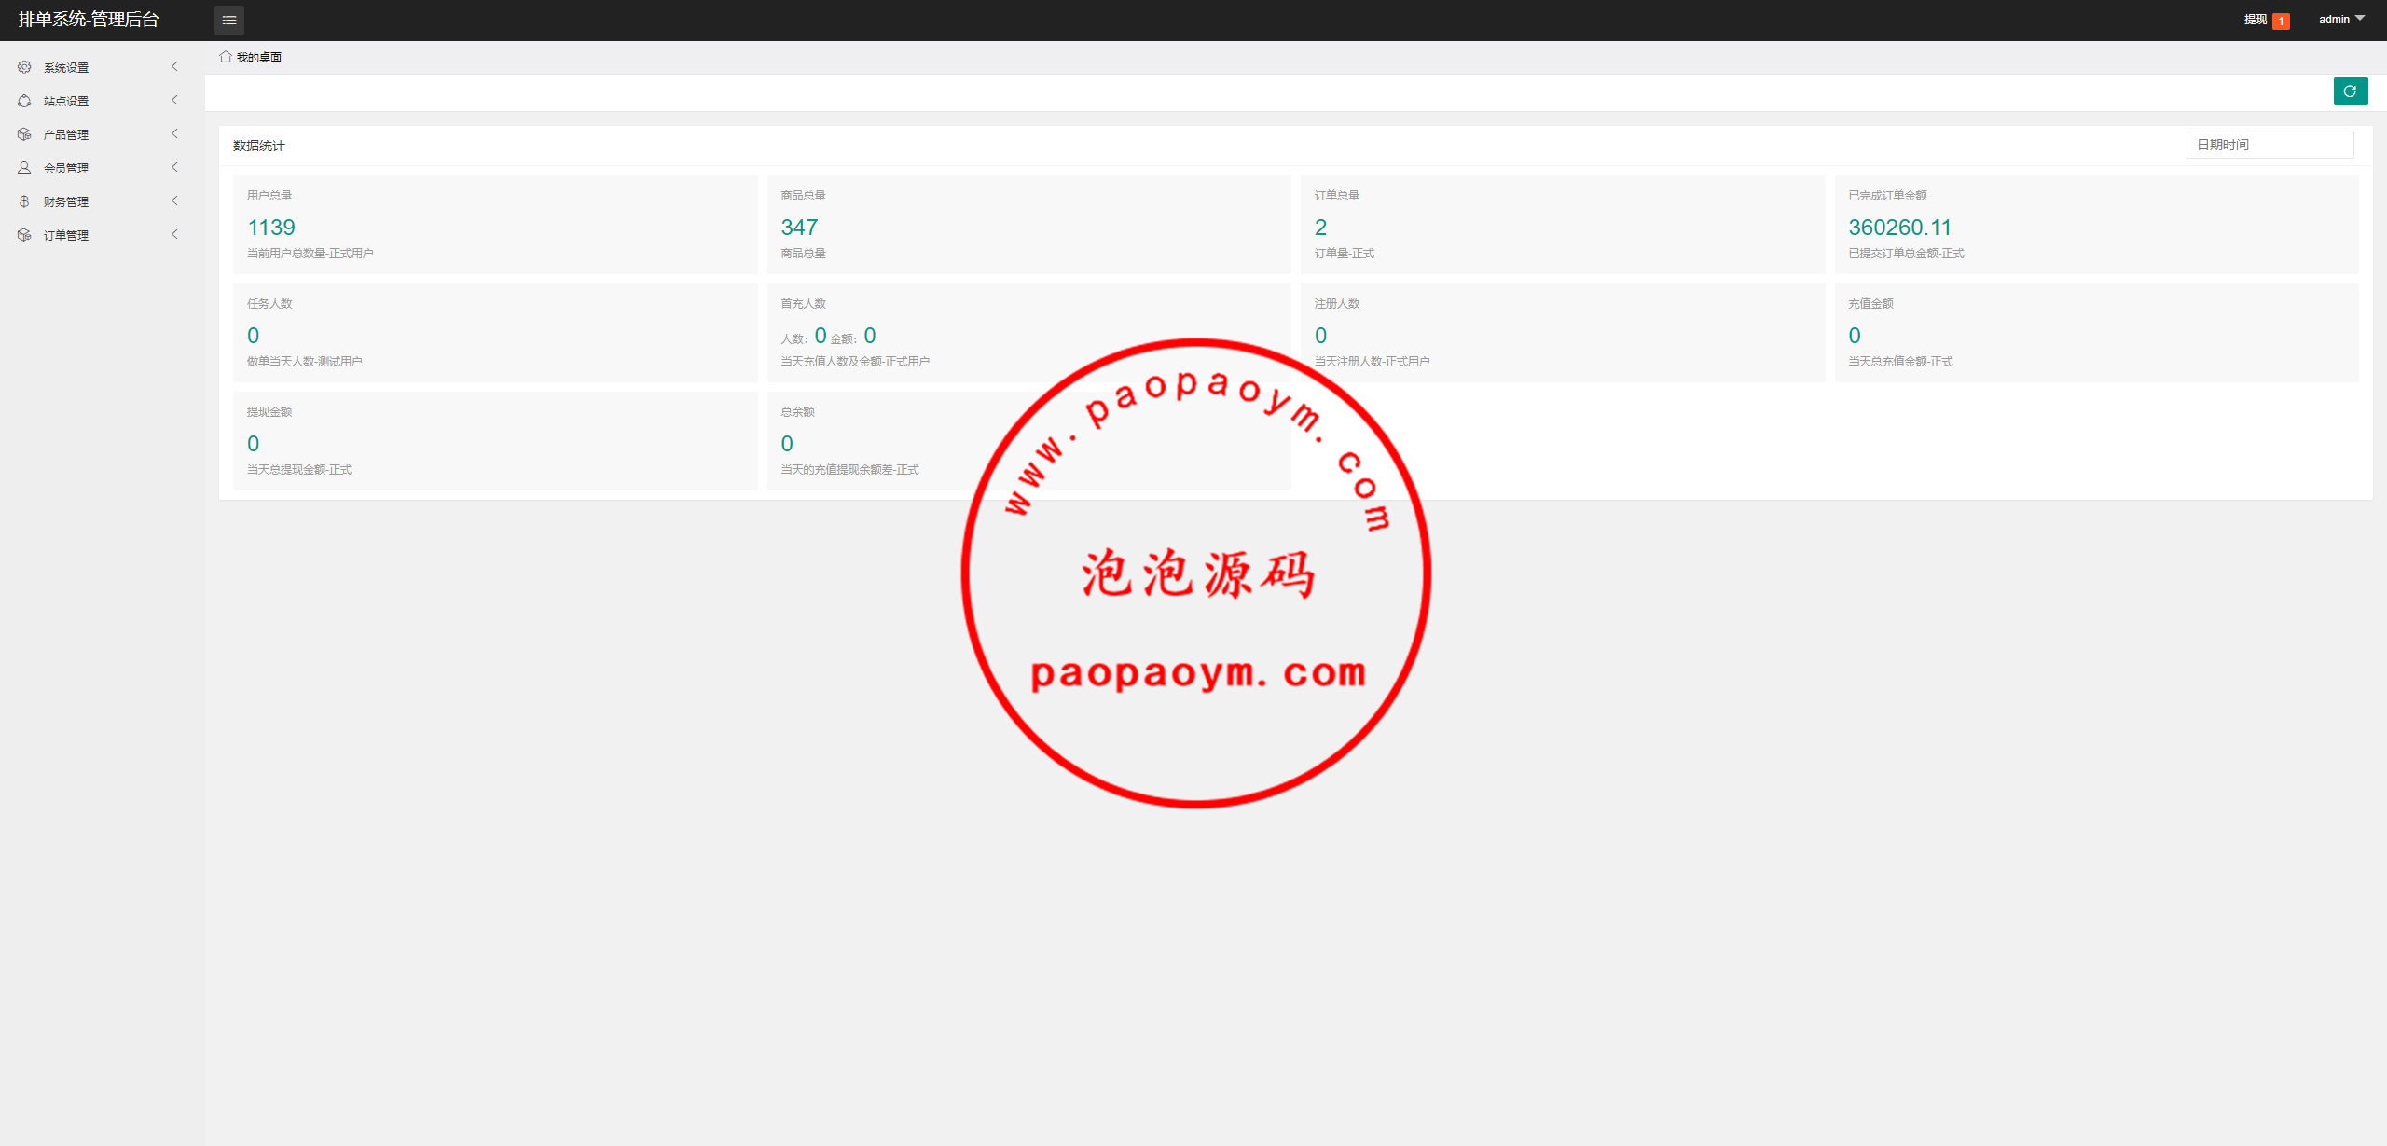Click the orange withdrawal badge 1
Screen dimensions: 2387x1146
coord(2282,21)
